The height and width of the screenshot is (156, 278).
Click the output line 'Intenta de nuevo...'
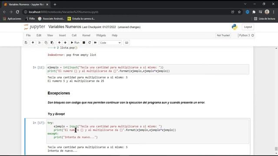63,151
